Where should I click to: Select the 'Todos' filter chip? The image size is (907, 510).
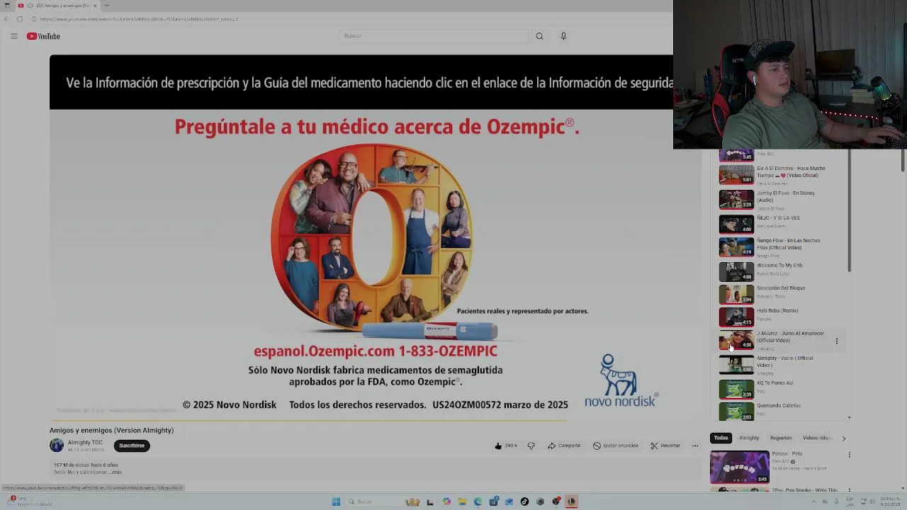(x=721, y=438)
